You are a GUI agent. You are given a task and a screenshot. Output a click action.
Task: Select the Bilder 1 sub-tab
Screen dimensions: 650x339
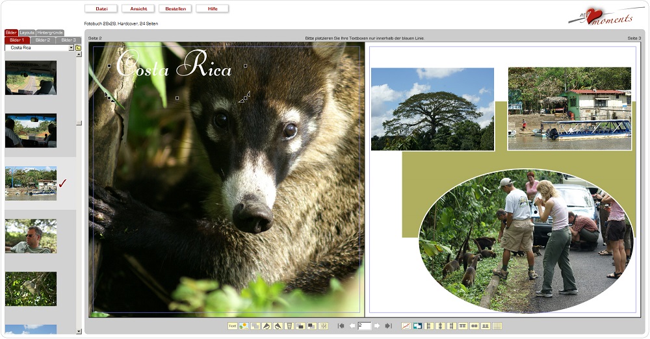(17, 40)
